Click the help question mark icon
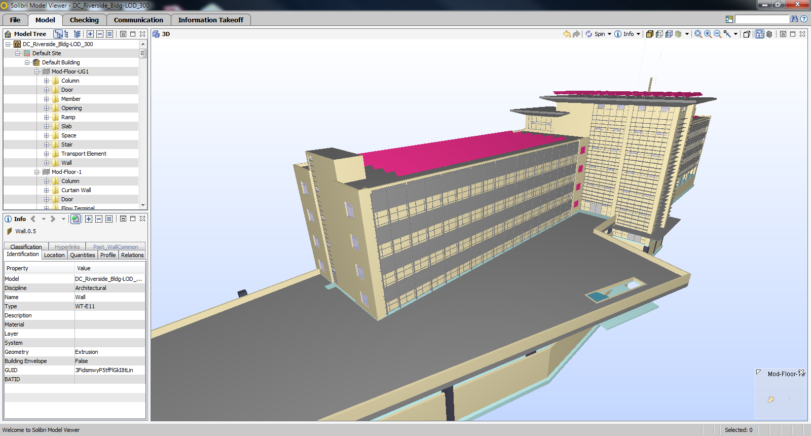 click(803, 19)
